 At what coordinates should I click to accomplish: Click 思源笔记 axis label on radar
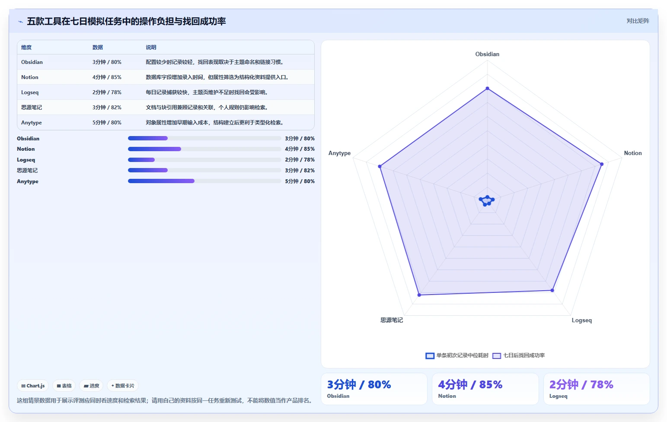coord(392,320)
